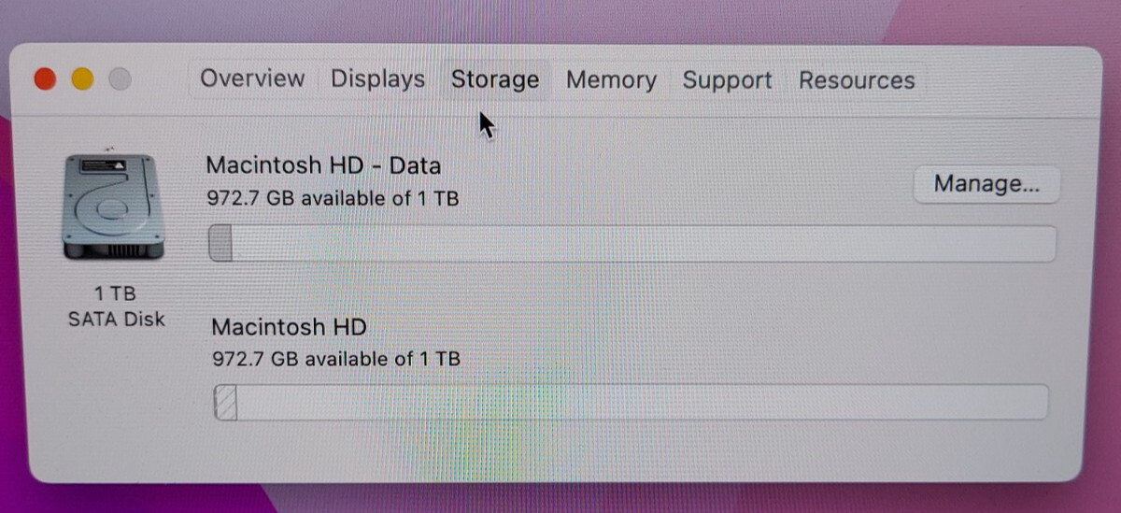This screenshot has width=1121, height=513.
Task: Click the "1 TB SATA Disk" label
Action: [116, 306]
